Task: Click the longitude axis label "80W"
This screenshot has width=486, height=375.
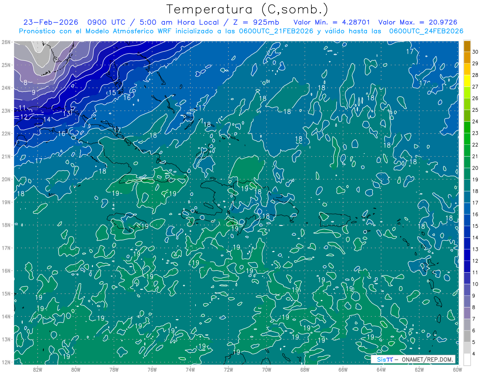Action: tap(76, 369)
